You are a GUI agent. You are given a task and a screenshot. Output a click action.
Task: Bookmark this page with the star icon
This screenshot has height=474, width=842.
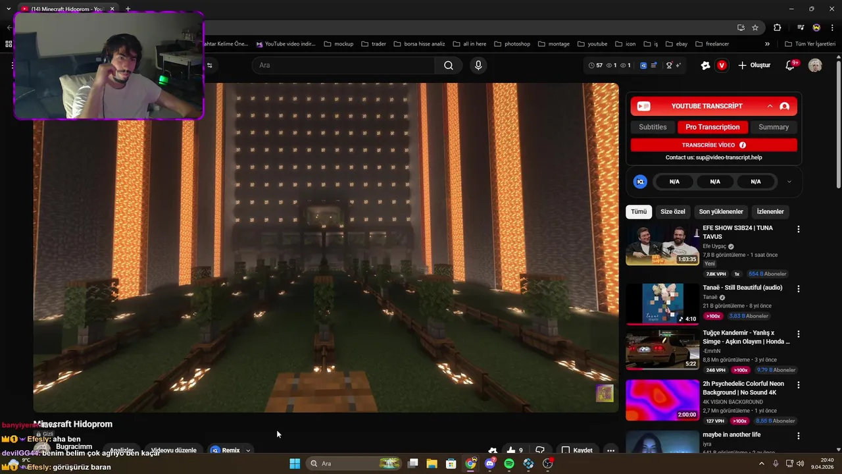[x=755, y=28]
